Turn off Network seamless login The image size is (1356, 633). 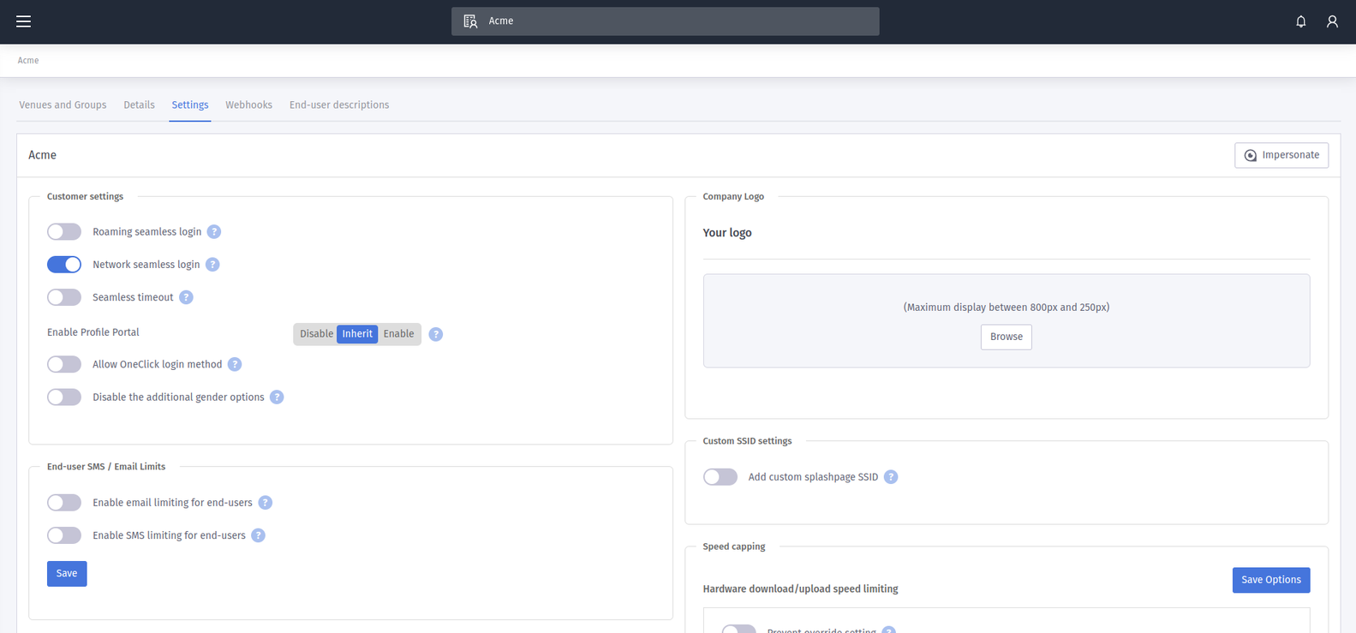pos(64,265)
